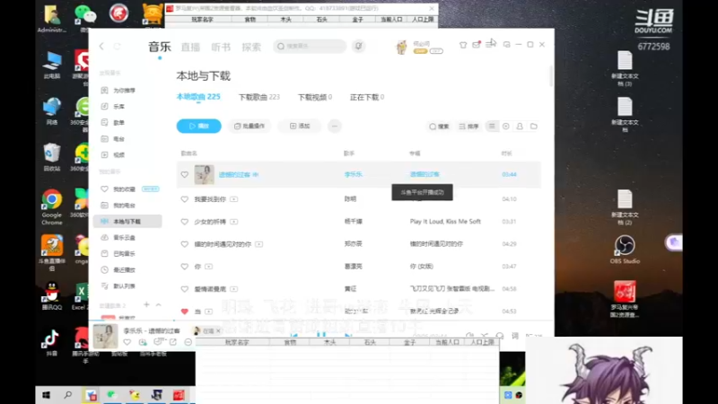Click share icon in bottom player bar

click(x=173, y=342)
